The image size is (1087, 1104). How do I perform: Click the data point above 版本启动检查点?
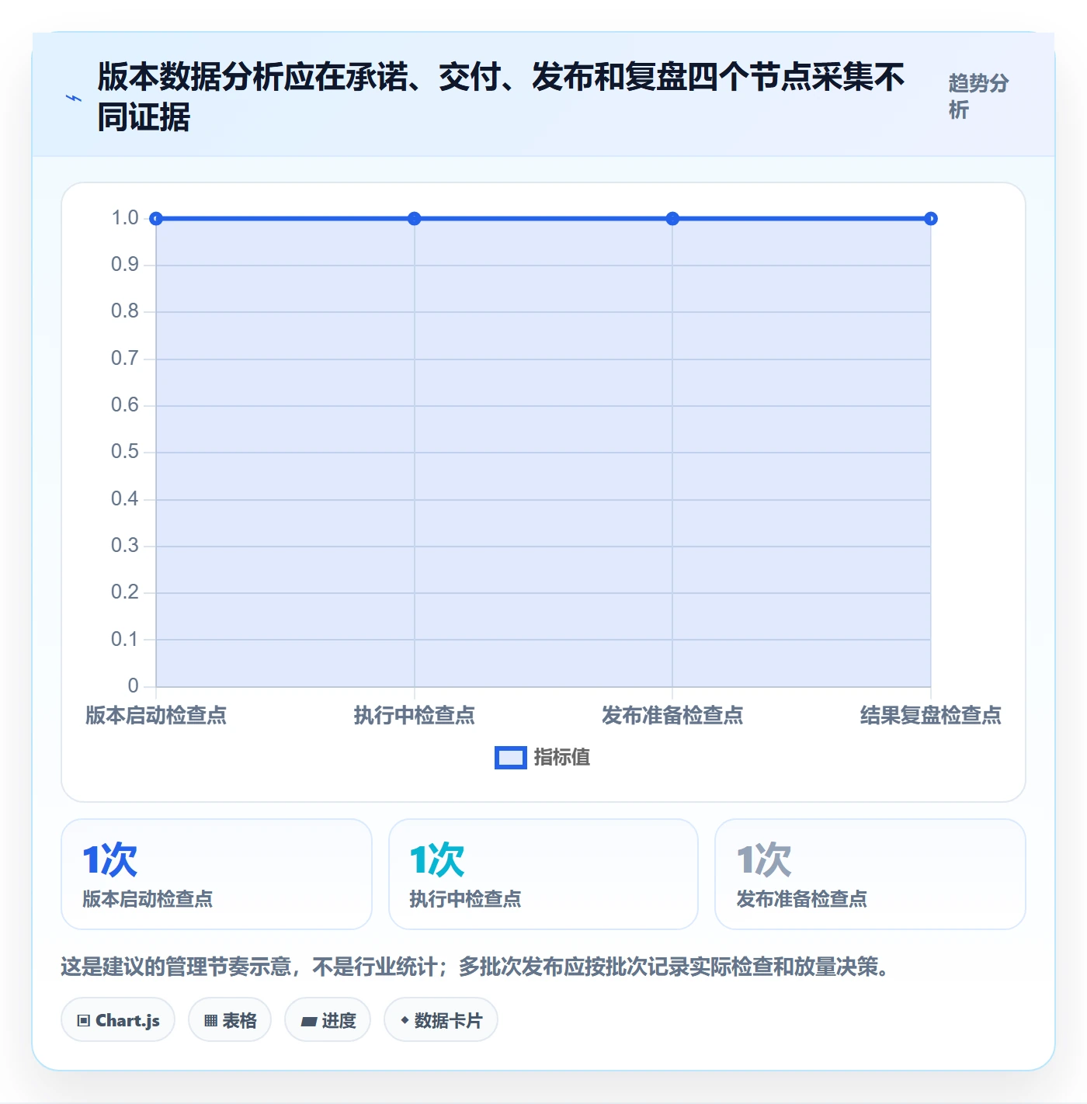coord(156,219)
